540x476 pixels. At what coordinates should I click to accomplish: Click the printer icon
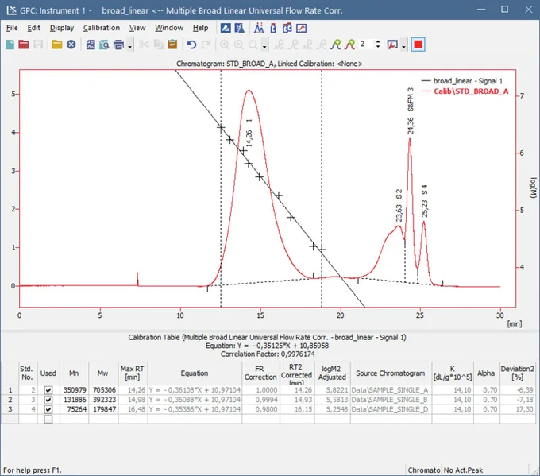pos(118,45)
